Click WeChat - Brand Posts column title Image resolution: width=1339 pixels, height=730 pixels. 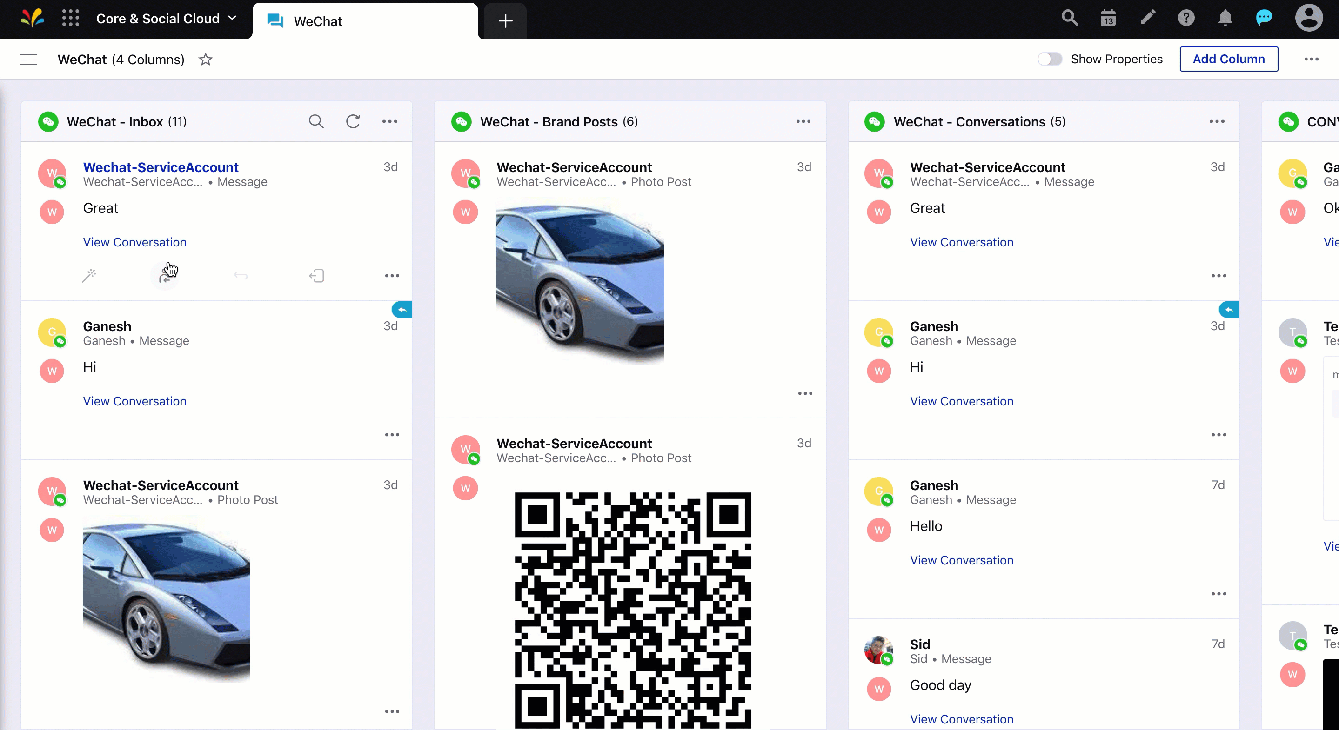[x=549, y=121]
